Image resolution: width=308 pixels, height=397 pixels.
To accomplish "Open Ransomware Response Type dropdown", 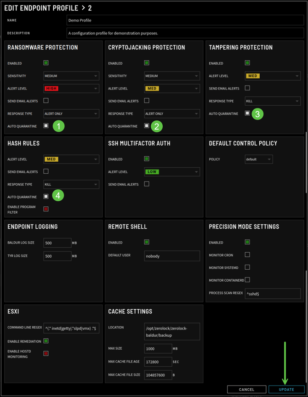I will 71,113.
